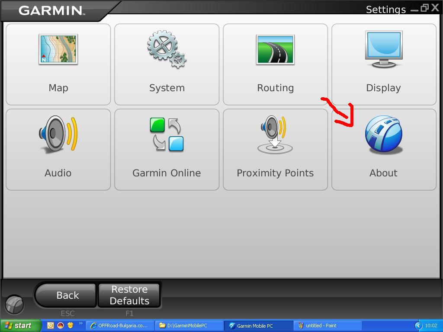The height and width of the screenshot is (332, 443).
Task: Open the About globe icon
Action: tap(384, 134)
